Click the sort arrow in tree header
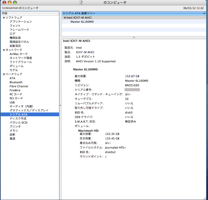208x200 pixels. point(204,13)
